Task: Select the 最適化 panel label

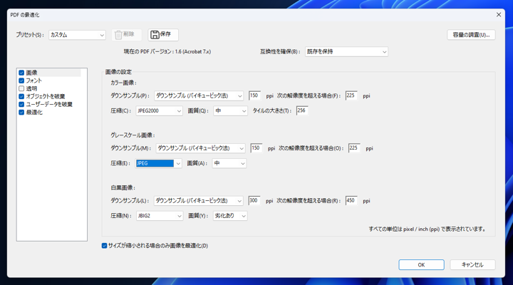Action: tap(34, 113)
